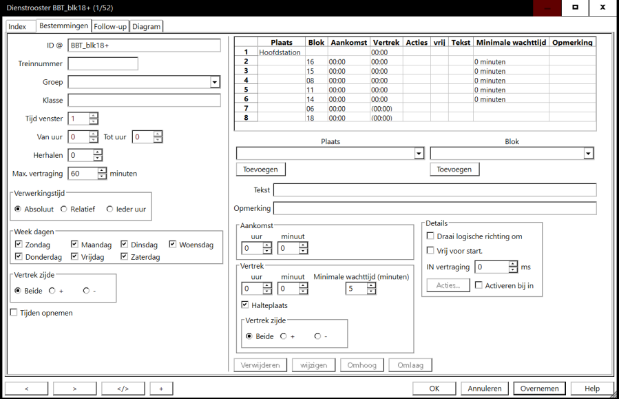Switch to the Follow-up tab
619x399 pixels.
click(110, 26)
